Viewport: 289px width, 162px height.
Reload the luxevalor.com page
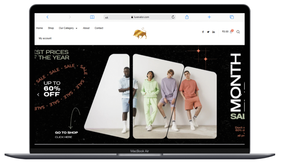(173, 17)
